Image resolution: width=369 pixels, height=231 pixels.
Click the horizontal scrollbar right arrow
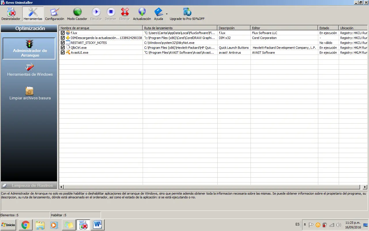coord(365,187)
